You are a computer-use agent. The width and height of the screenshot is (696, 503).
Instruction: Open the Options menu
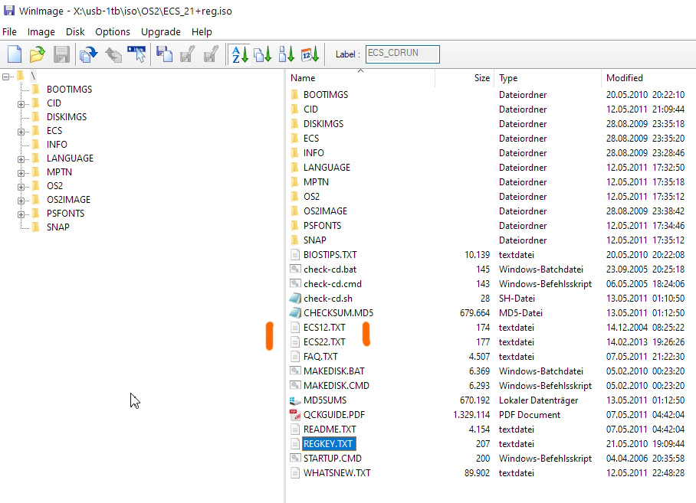pos(113,32)
